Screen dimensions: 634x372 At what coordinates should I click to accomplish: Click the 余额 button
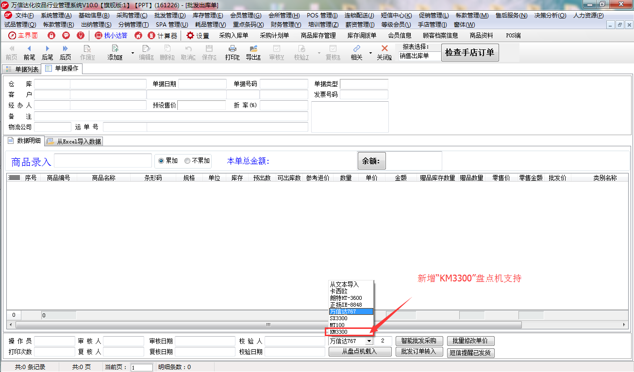[x=371, y=161]
